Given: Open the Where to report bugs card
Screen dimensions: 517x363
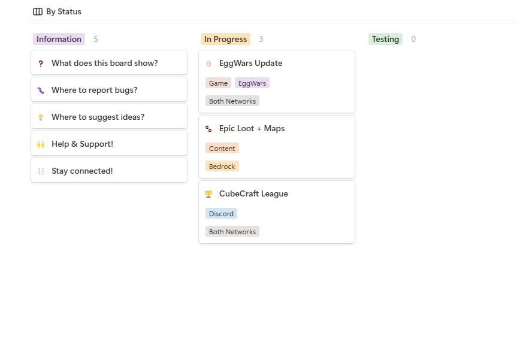Looking at the screenshot, I should pyautogui.click(x=109, y=89).
